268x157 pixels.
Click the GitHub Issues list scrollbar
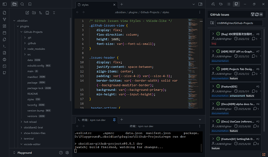[x=264, y=80]
